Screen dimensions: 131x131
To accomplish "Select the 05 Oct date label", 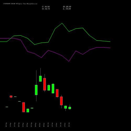I will [44, 125].
